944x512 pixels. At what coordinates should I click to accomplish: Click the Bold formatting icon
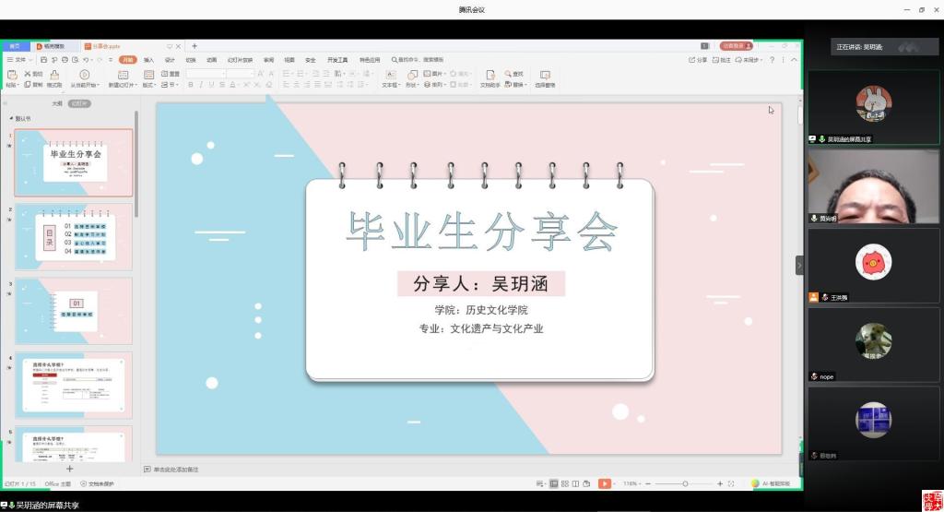[190, 85]
